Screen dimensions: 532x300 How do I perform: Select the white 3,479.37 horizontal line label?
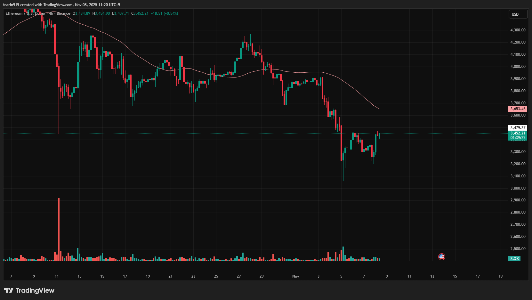point(518,128)
